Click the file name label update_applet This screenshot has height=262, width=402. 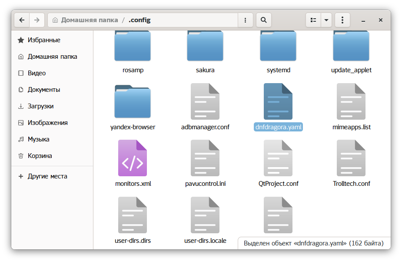point(351,70)
